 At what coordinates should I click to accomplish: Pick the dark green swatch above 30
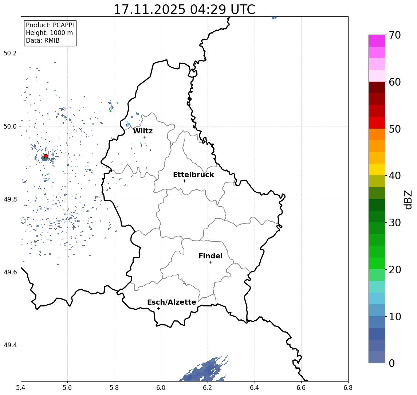click(377, 216)
